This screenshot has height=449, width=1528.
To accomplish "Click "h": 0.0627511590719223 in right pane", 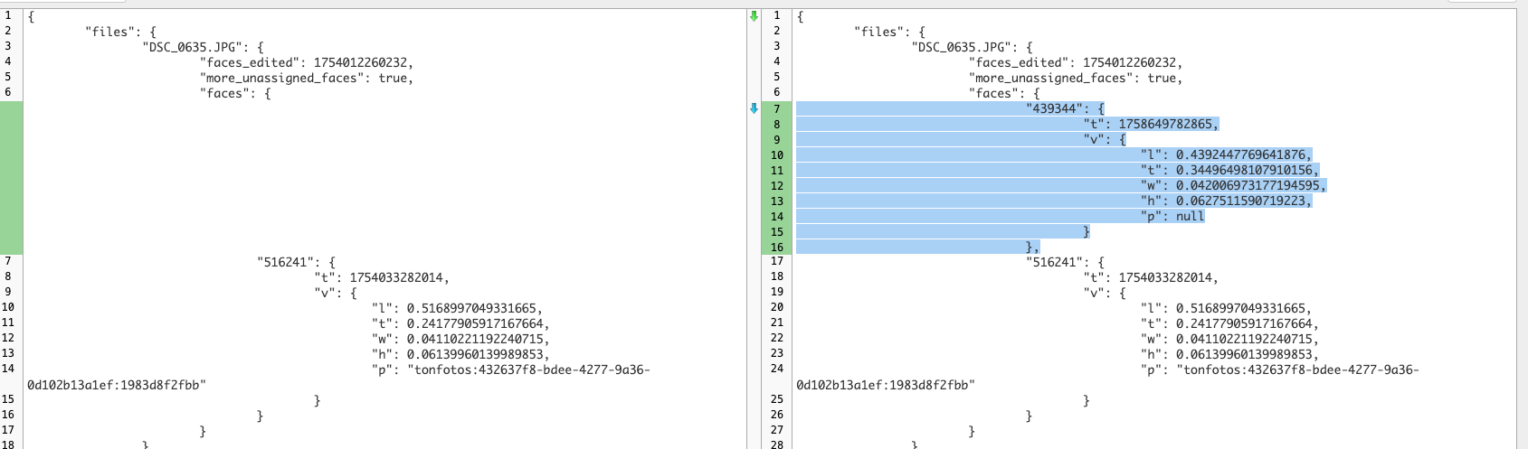I will pos(1225,201).
